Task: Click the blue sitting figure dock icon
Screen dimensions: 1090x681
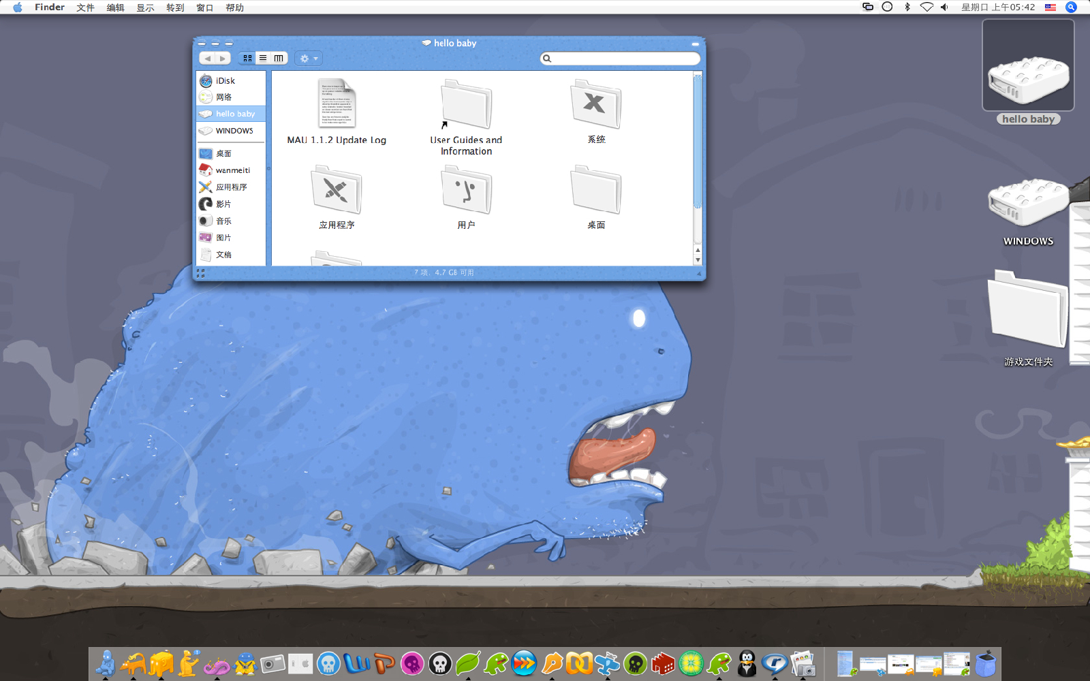Action: tap(106, 663)
